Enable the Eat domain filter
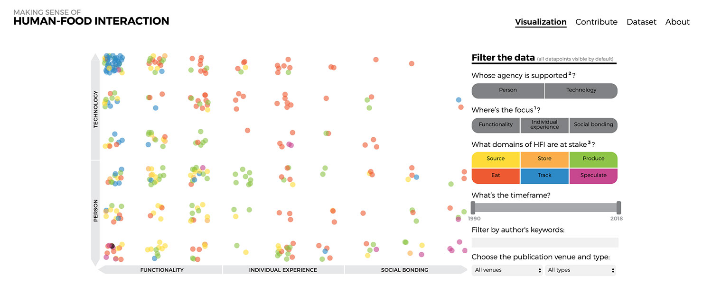Viewport: 712px width, 284px height. 495,176
